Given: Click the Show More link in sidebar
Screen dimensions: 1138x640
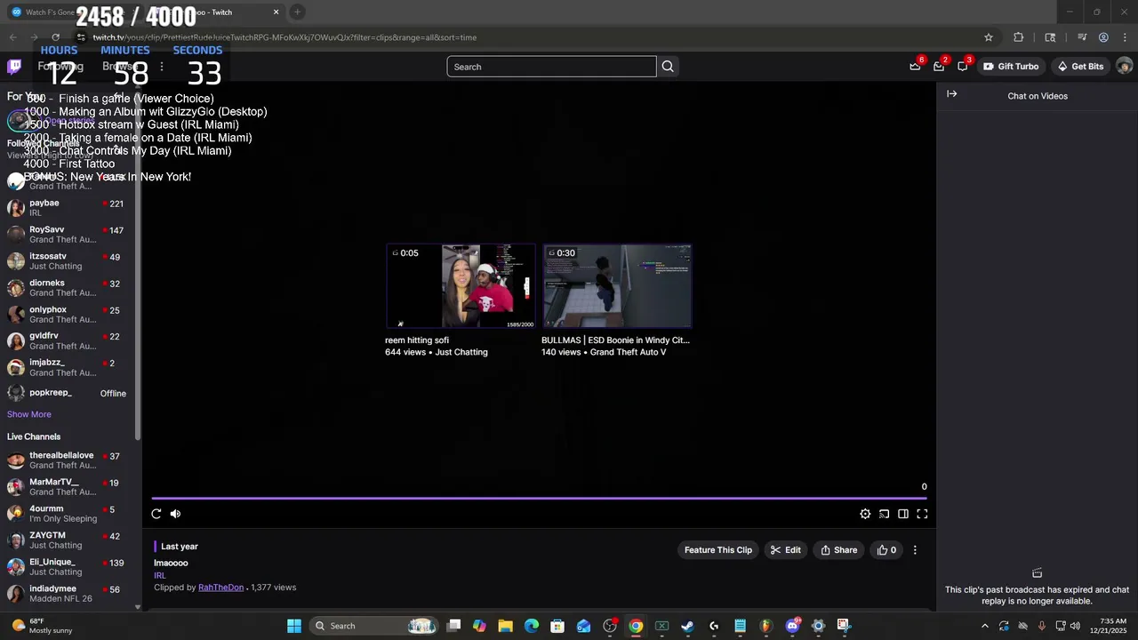Looking at the screenshot, I should coord(29,414).
